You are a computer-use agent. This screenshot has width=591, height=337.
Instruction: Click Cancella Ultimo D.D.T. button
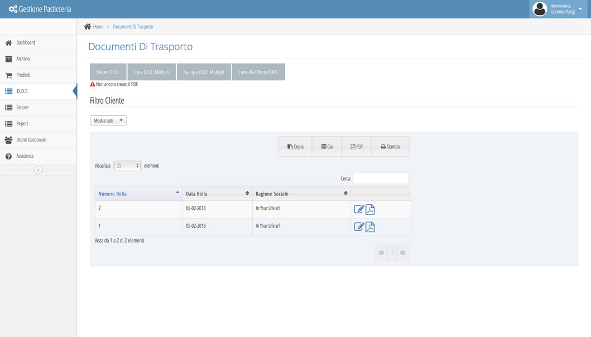point(258,72)
